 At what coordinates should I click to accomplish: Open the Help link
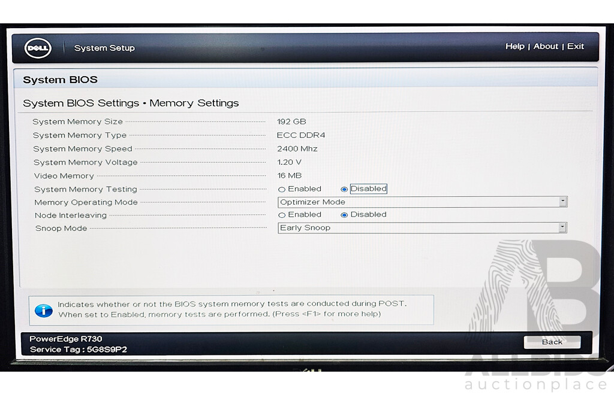click(515, 47)
